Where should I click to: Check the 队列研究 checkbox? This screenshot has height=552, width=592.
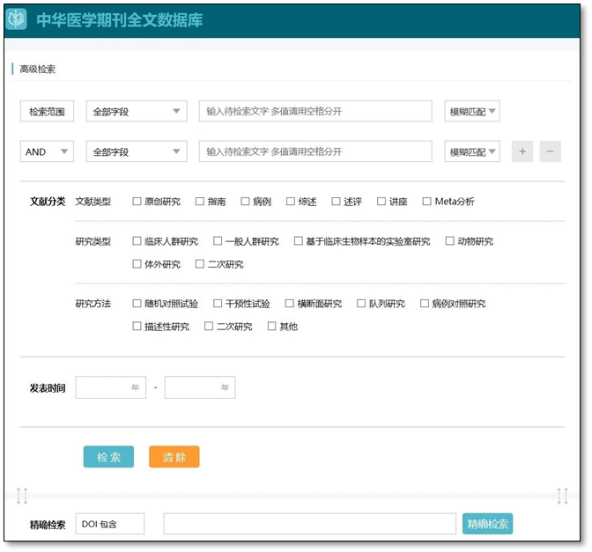361,304
